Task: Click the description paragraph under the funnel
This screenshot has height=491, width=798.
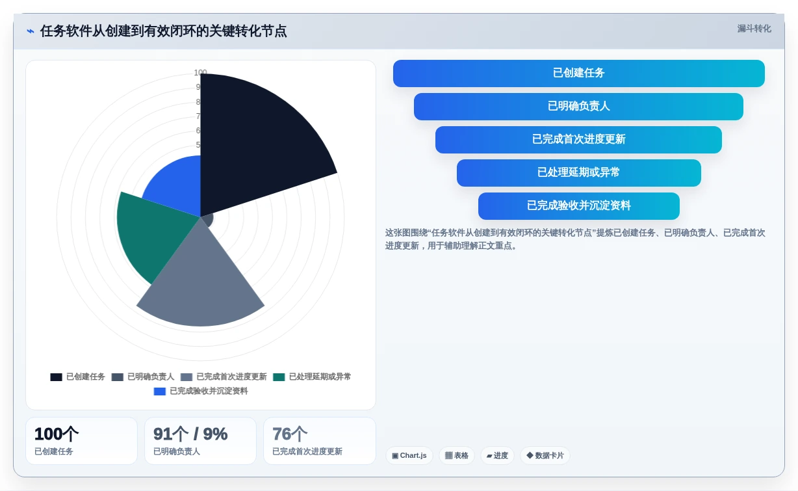Action: coord(575,239)
